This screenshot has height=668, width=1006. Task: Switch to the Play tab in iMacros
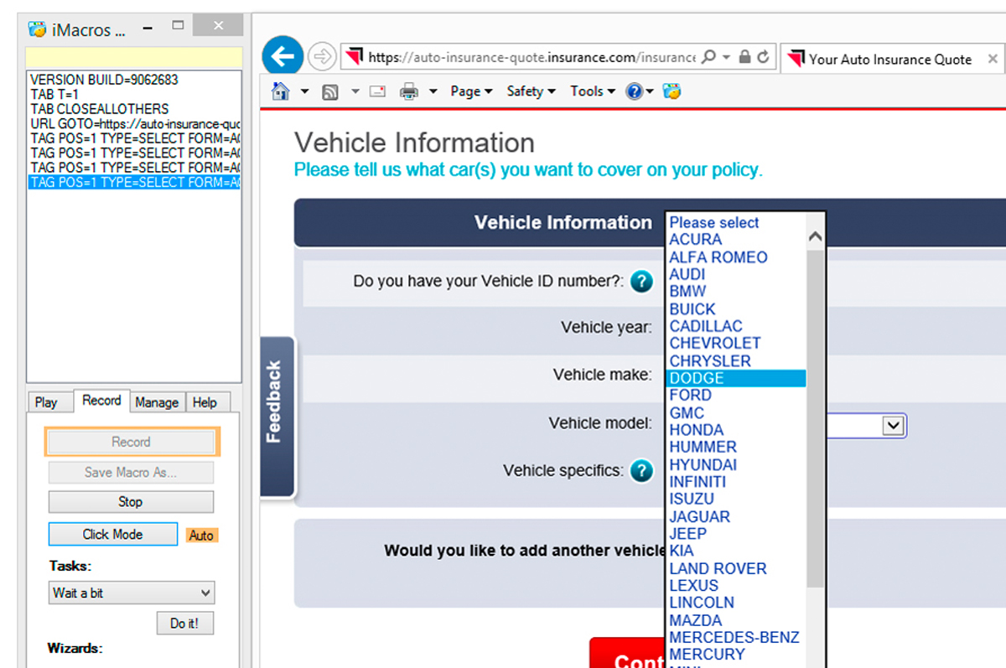(x=46, y=402)
